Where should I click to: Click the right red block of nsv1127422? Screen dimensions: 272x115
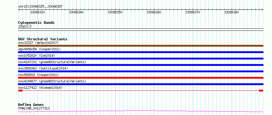261,91
